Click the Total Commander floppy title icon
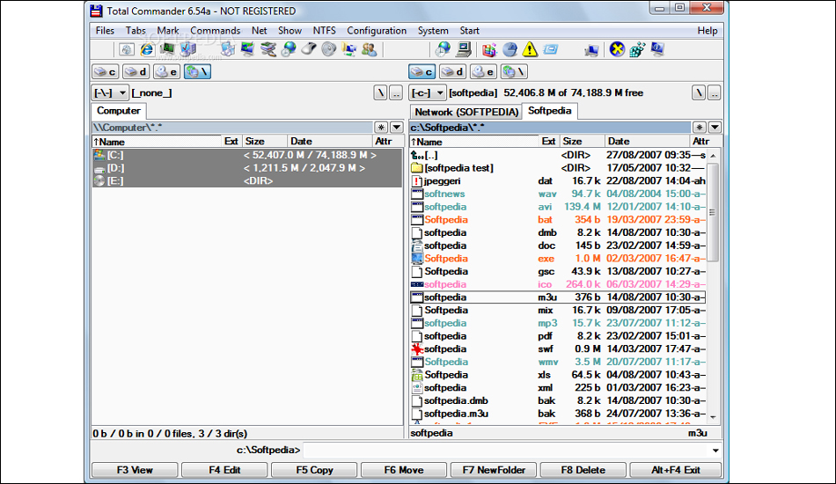836x484 pixels. 96,11
